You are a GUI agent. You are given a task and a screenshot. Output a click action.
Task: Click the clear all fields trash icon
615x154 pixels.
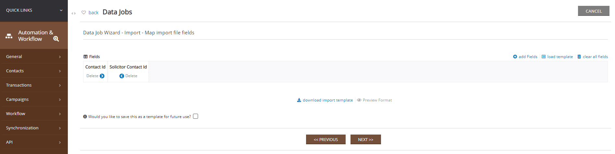pos(579,57)
